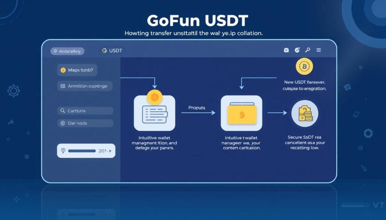Click the yellow coin above New USDT text
The image size is (386, 220).
(x=305, y=67)
